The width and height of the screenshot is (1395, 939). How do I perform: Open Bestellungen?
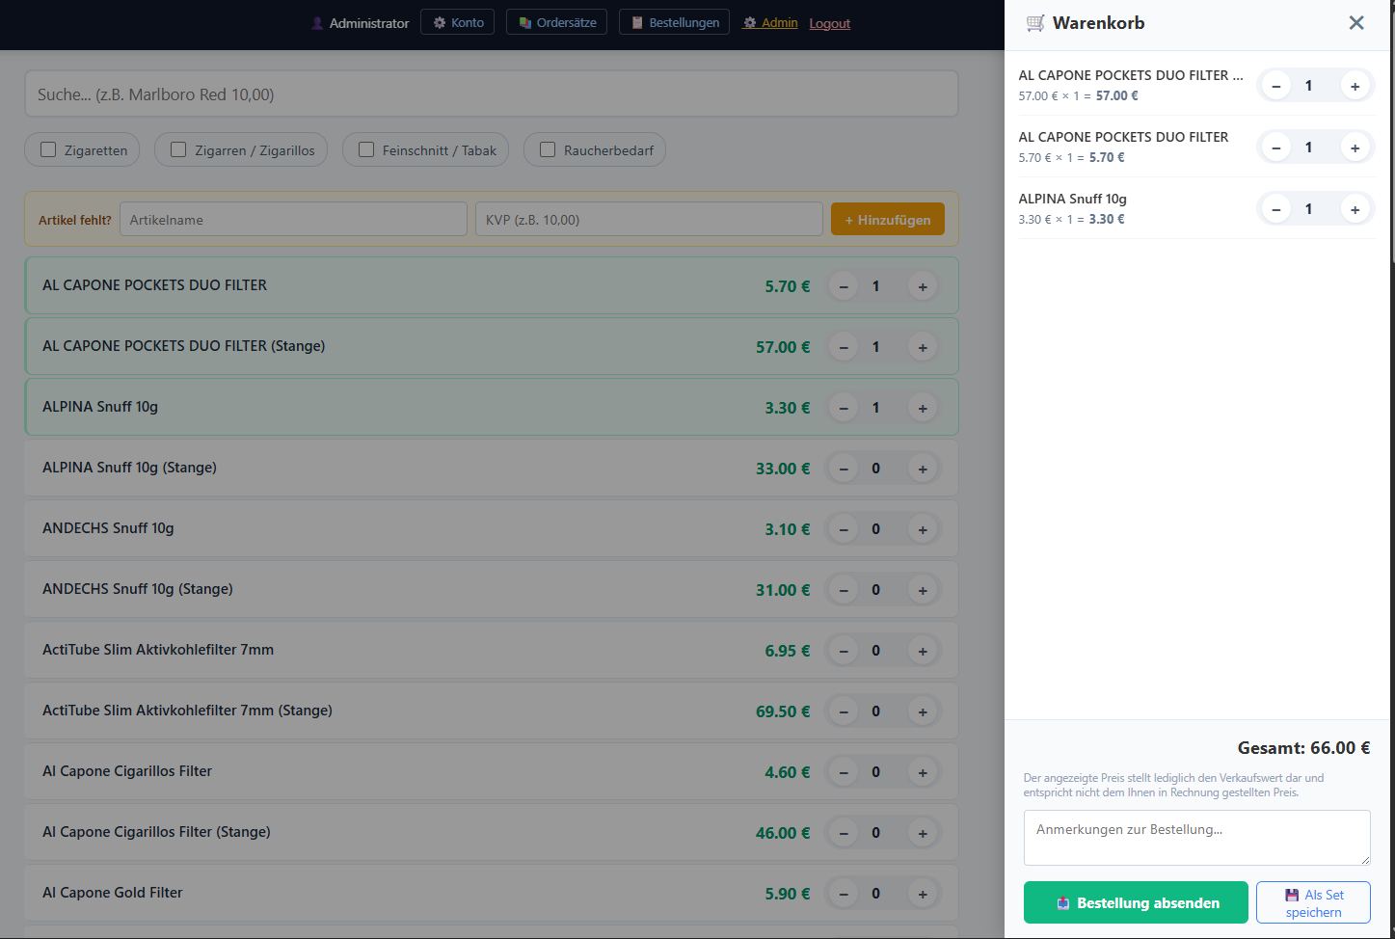click(674, 22)
